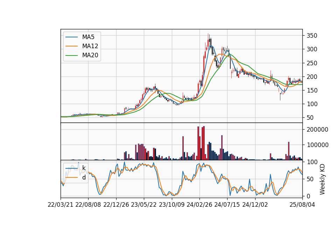Click the 150 price axis label

[312, 90]
